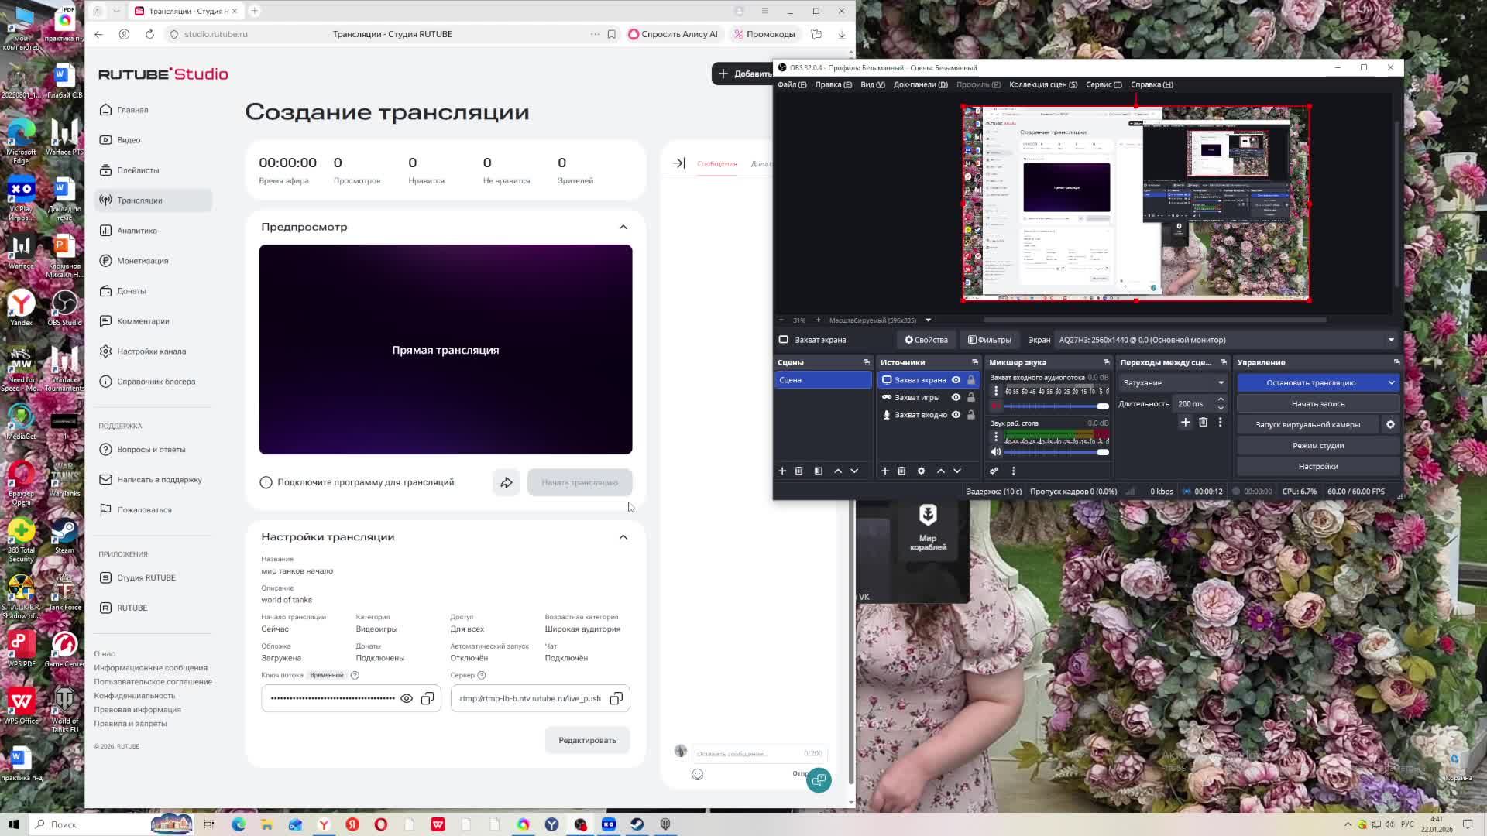
Task: Copy the stream key
Action: pyautogui.click(x=428, y=699)
